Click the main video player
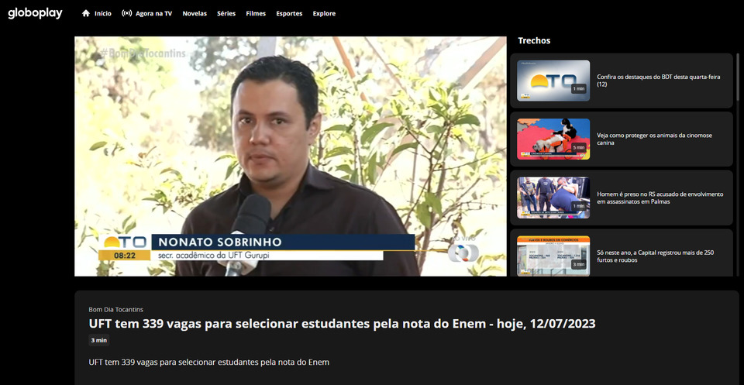This screenshot has width=744, height=385. pyautogui.click(x=291, y=156)
